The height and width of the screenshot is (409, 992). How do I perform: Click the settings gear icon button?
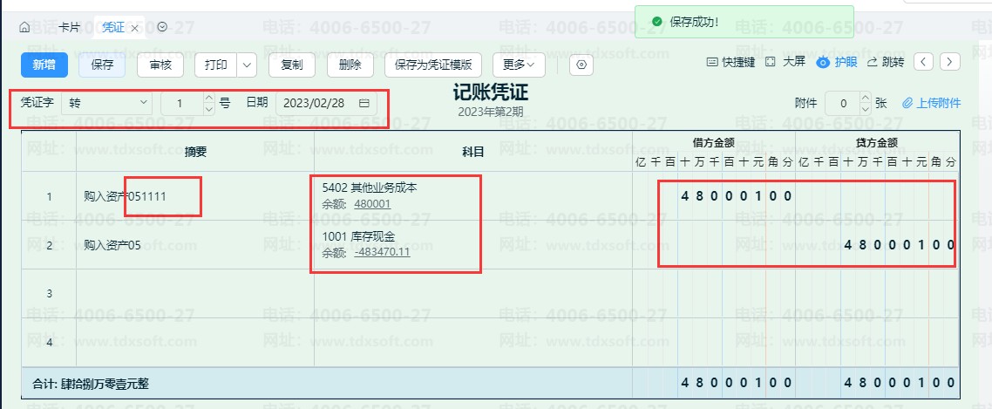[x=582, y=65]
